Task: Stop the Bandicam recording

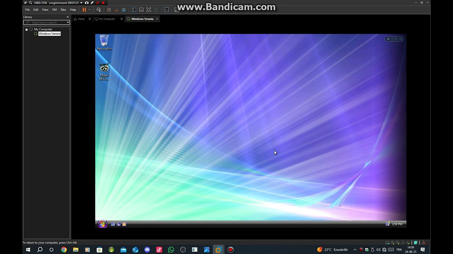Action: point(103,2)
